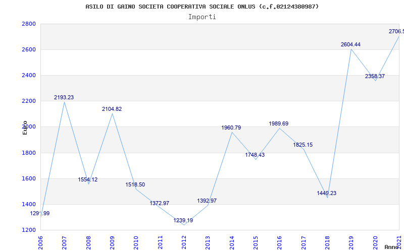This screenshot has width=404, height=252.
Task: Click the 1239.19 lowest value label
Action: [x=183, y=220]
